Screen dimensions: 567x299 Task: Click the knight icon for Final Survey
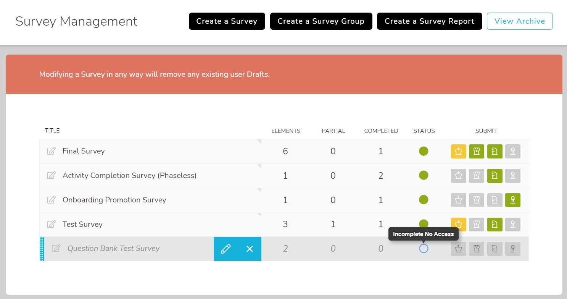(x=495, y=151)
